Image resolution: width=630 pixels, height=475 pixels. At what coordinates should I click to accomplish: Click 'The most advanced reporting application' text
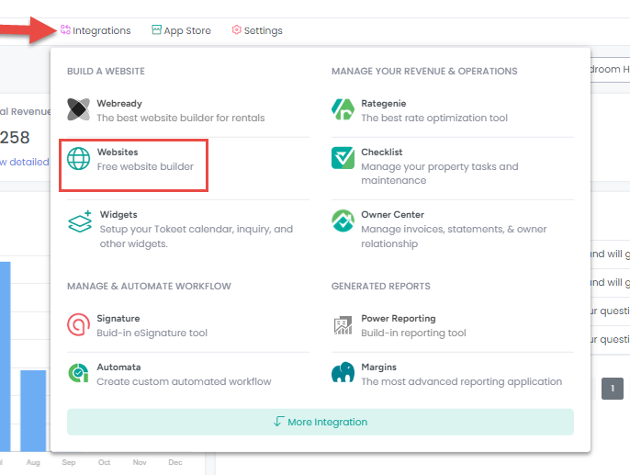click(462, 381)
